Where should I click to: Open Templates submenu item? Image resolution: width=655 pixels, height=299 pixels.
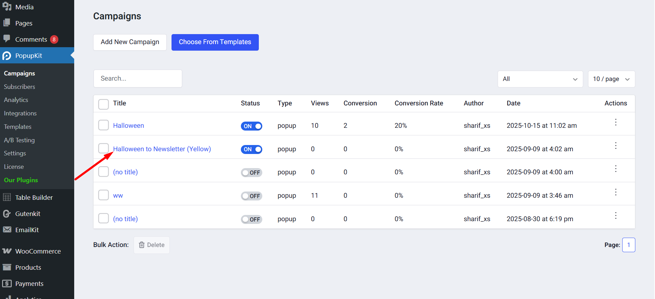pyautogui.click(x=18, y=127)
